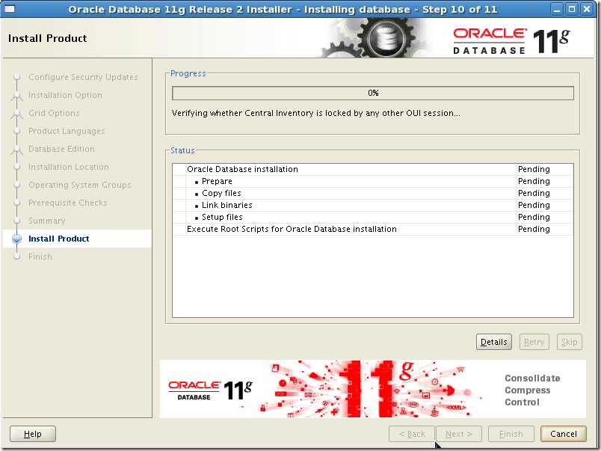
Task: Click the Retry button
Action: pyautogui.click(x=534, y=342)
